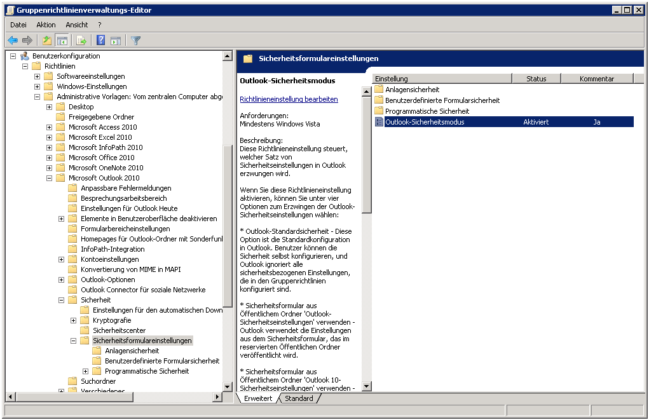649x420 pixels.
Task: Click the folder icon next to Besprechungsarbeitsbereich
Action: (x=73, y=198)
